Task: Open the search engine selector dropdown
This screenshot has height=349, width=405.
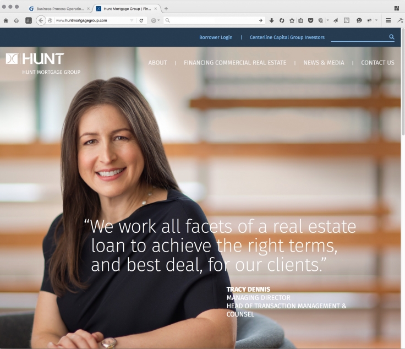Action: pyautogui.click(x=155, y=20)
